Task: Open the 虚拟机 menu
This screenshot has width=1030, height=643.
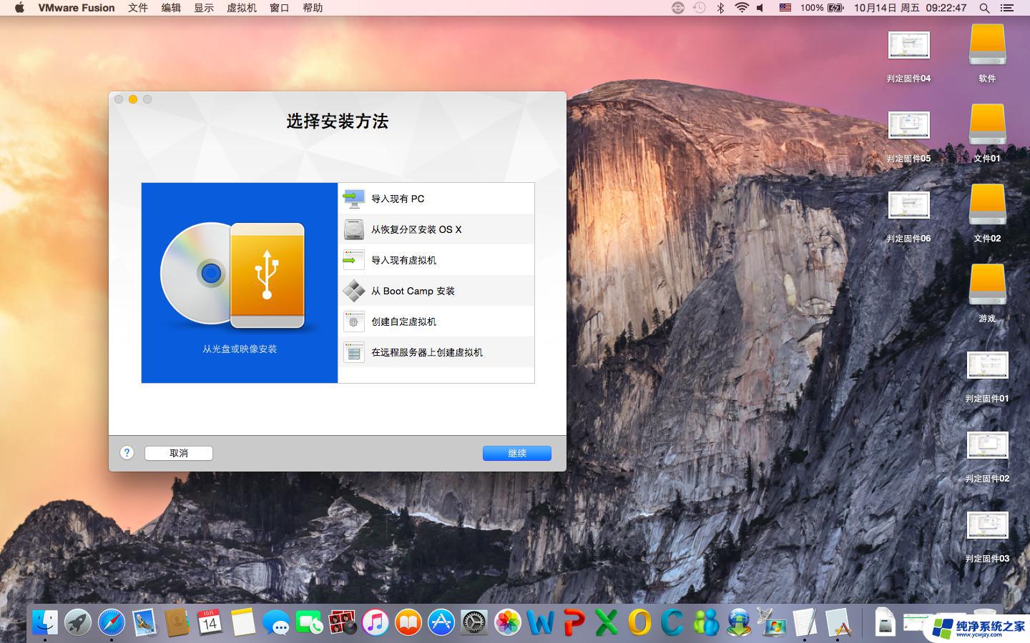Action: point(242,8)
